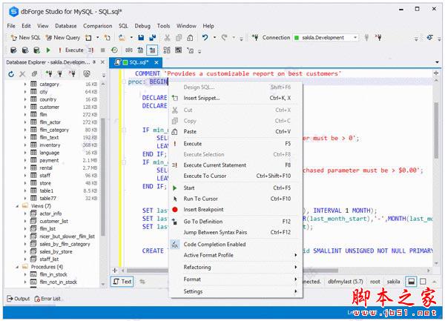Click the Copy toolbar icon

point(179,37)
